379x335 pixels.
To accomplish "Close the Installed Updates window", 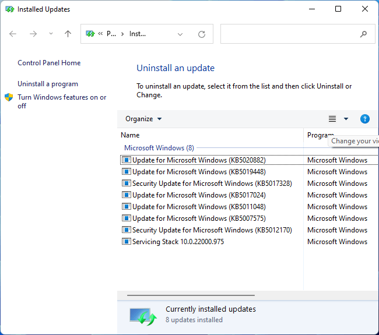I will 365,9.
